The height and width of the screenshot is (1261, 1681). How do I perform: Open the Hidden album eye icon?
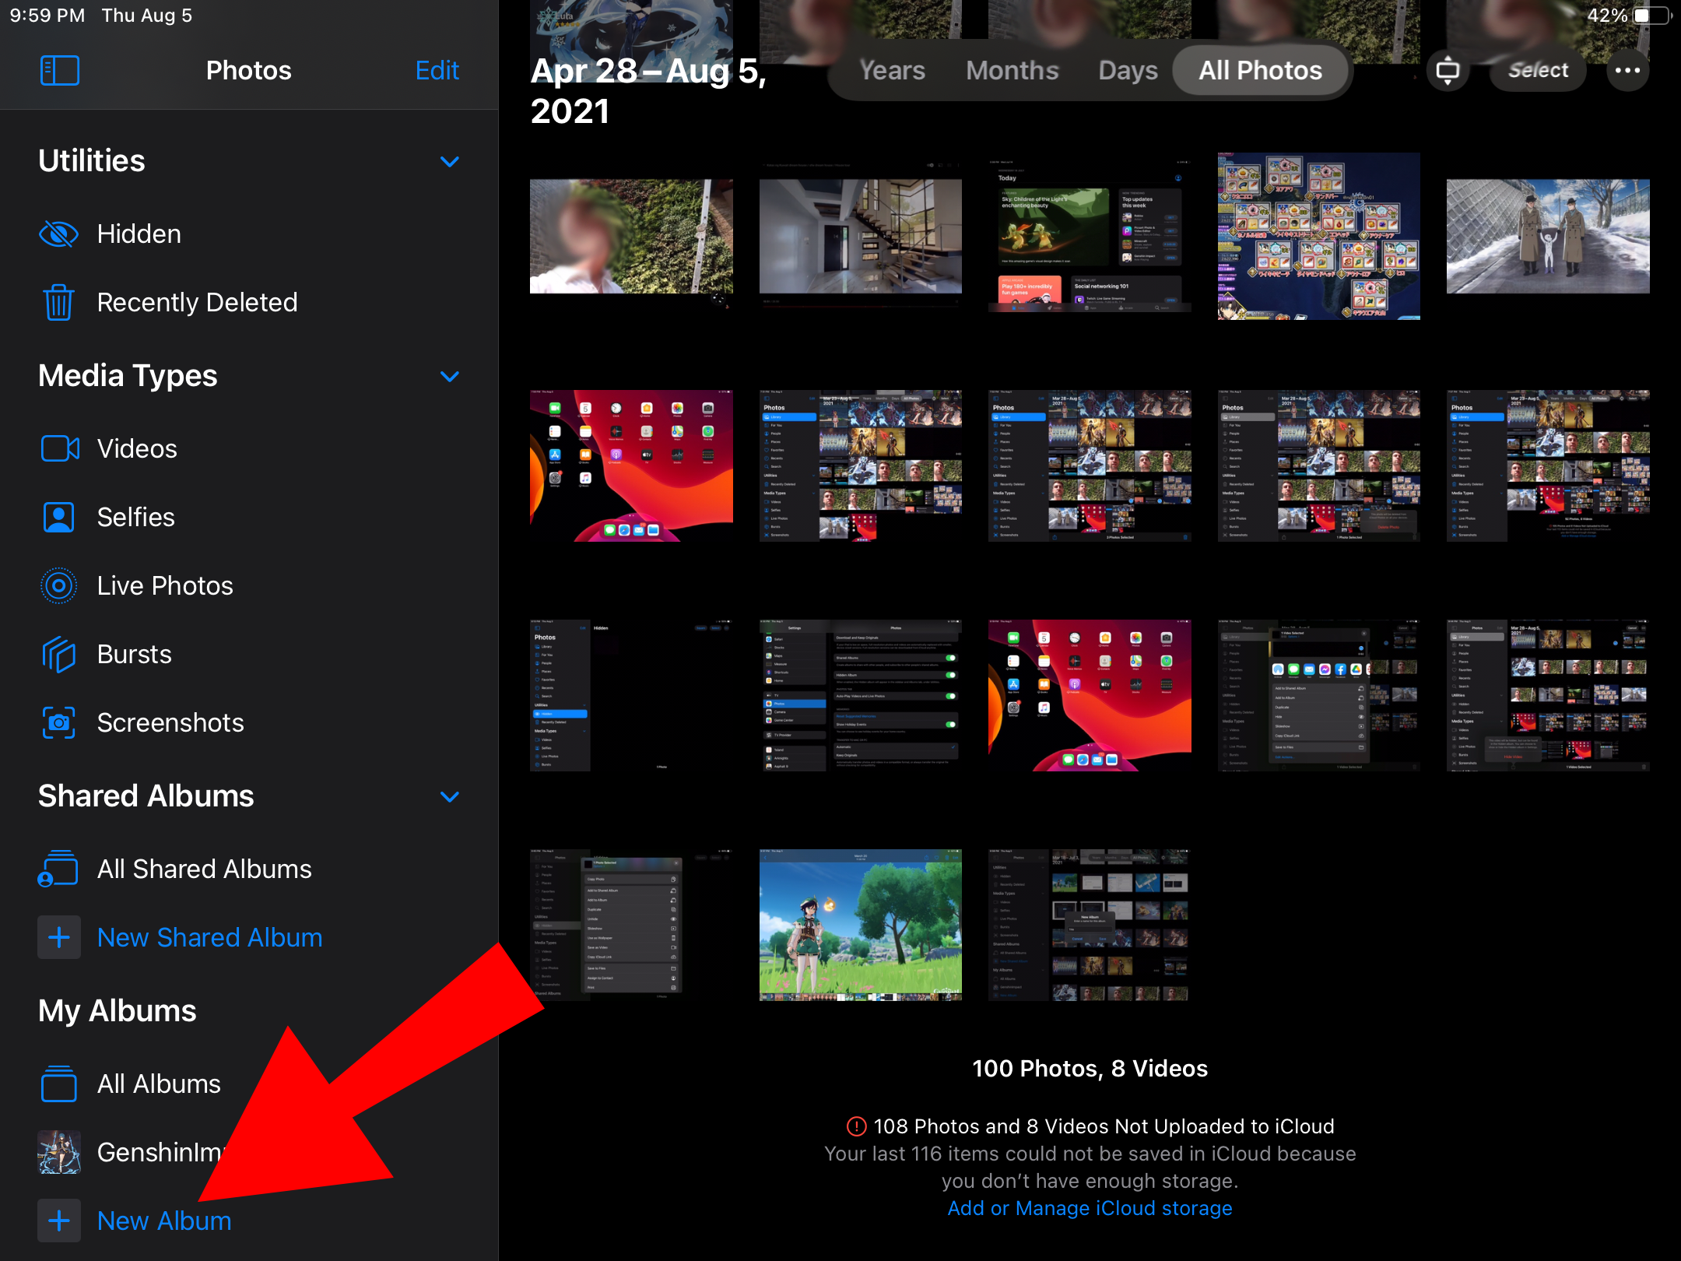coord(58,234)
